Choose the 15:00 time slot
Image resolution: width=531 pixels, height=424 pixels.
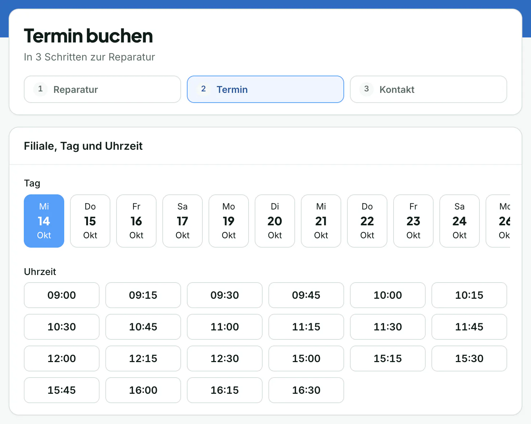click(x=306, y=358)
